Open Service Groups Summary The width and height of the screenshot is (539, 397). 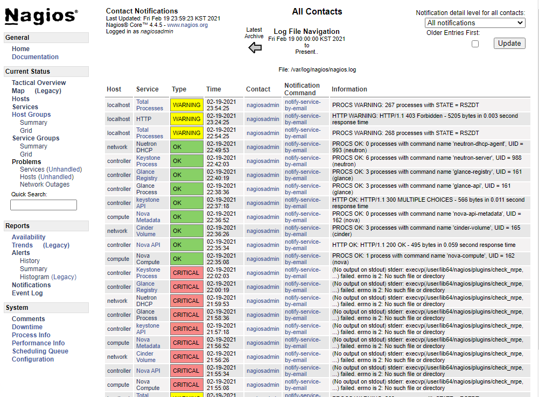33,146
